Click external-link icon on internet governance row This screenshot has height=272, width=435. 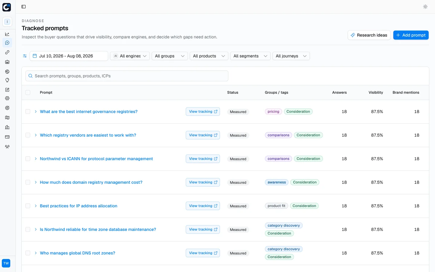[x=216, y=112]
